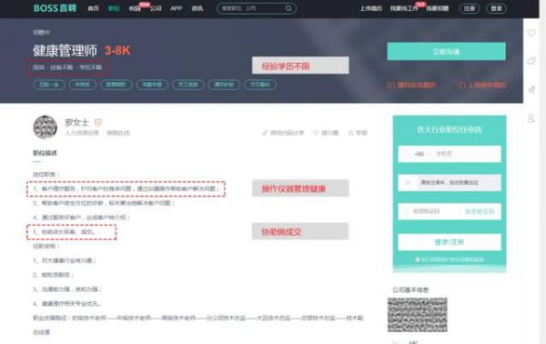This screenshot has height=344, width=546.
Task: Check the agreement checkbox below login button
Action: [x=418, y=259]
